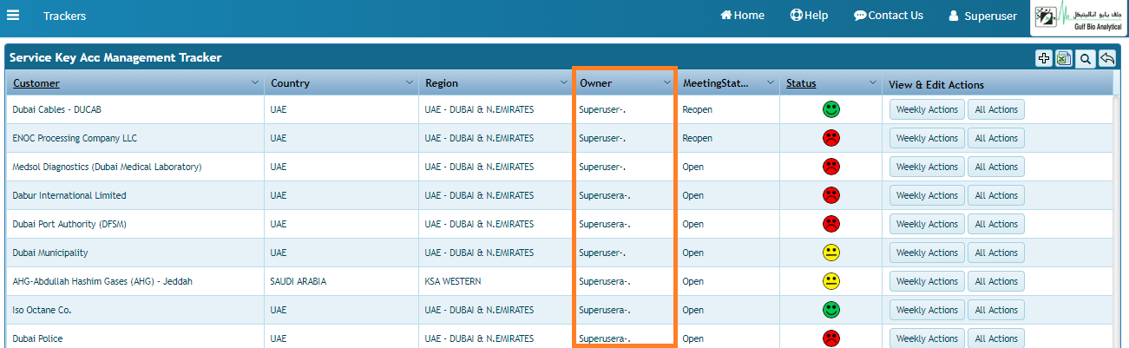Image resolution: width=1129 pixels, height=348 pixels.
Task: Open All Actions for ENOC Processing Company
Action: click(x=996, y=138)
